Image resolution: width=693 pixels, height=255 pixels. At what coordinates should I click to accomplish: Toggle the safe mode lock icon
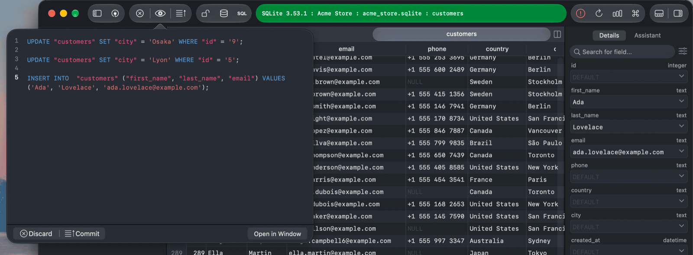coord(206,13)
